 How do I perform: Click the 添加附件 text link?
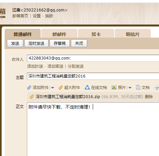pyautogui.click(x=41, y=88)
